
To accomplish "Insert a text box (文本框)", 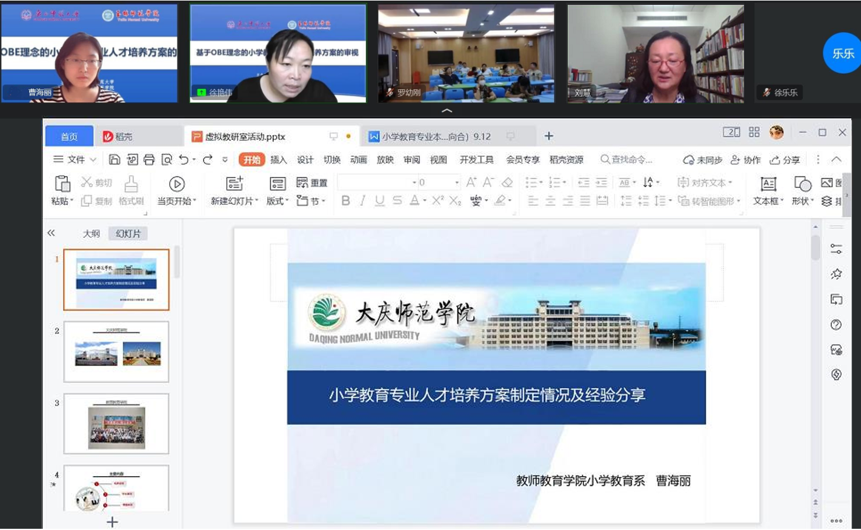I will click(x=768, y=184).
